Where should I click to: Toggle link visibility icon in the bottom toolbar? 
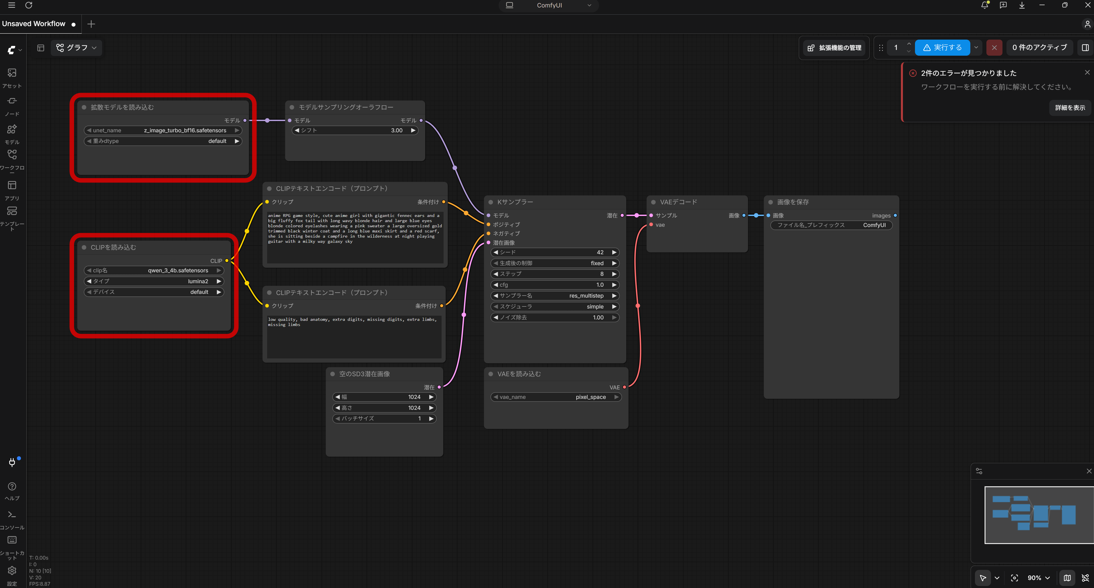click(1085, 578)
